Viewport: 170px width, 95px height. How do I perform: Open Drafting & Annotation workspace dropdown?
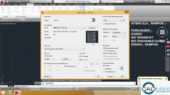tap(41, 2)
